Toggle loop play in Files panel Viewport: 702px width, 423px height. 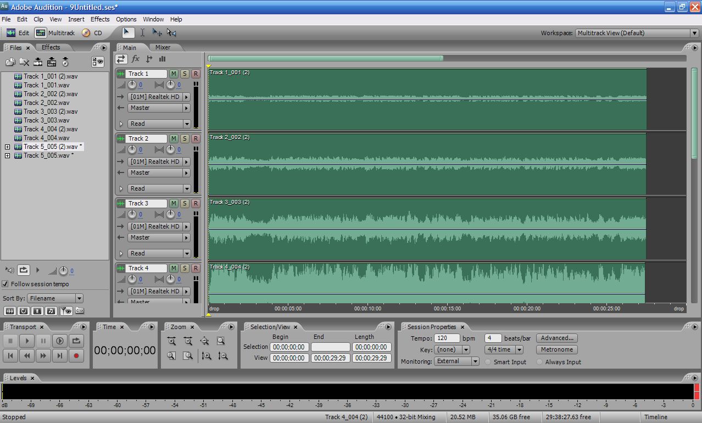coord(23,270)
